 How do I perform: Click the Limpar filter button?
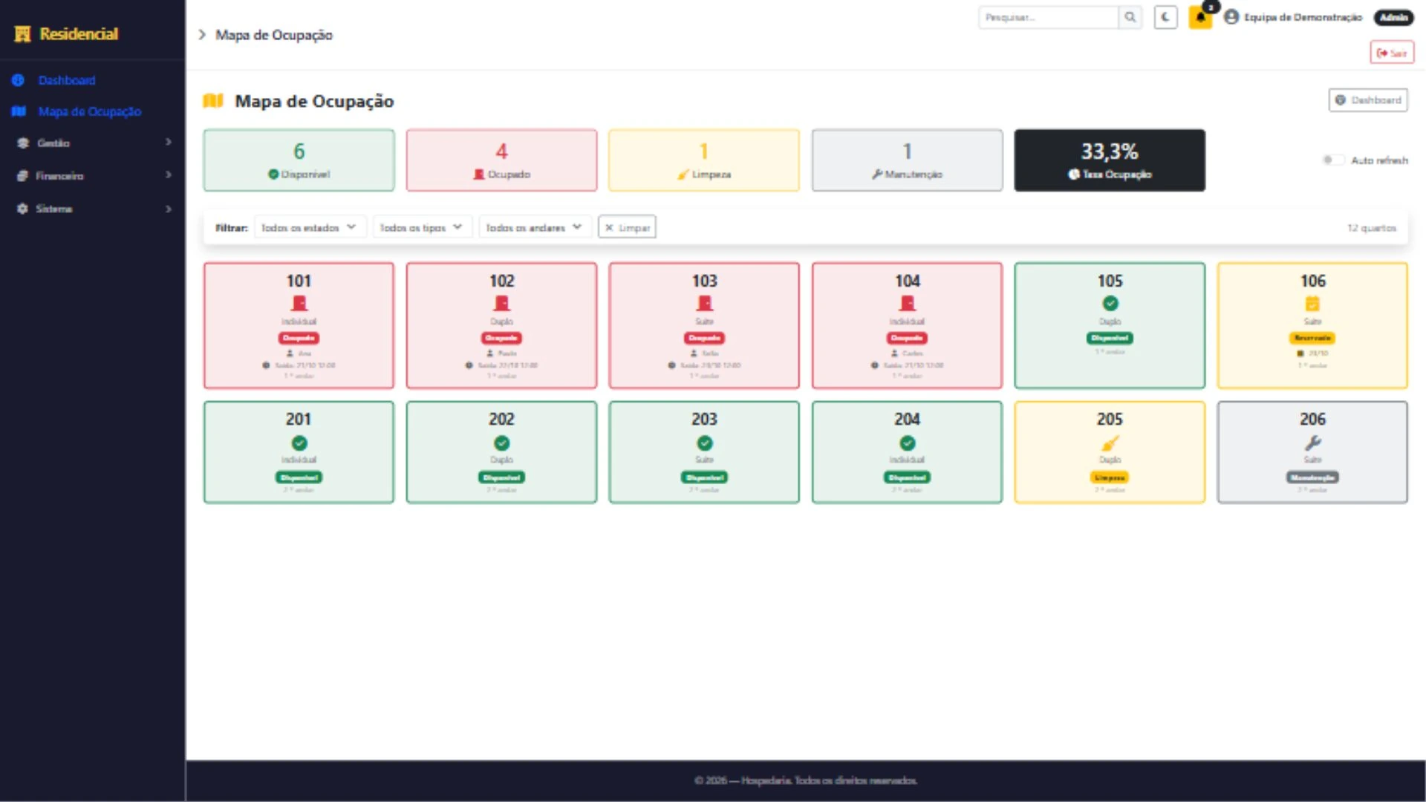[627, 227]
